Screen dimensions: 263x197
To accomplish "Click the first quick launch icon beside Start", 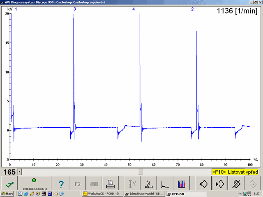I will pos(20,194).
